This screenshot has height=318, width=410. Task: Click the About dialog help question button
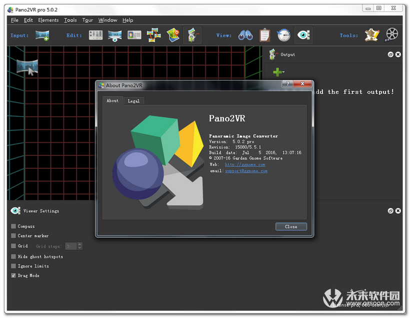coord(287,84)
